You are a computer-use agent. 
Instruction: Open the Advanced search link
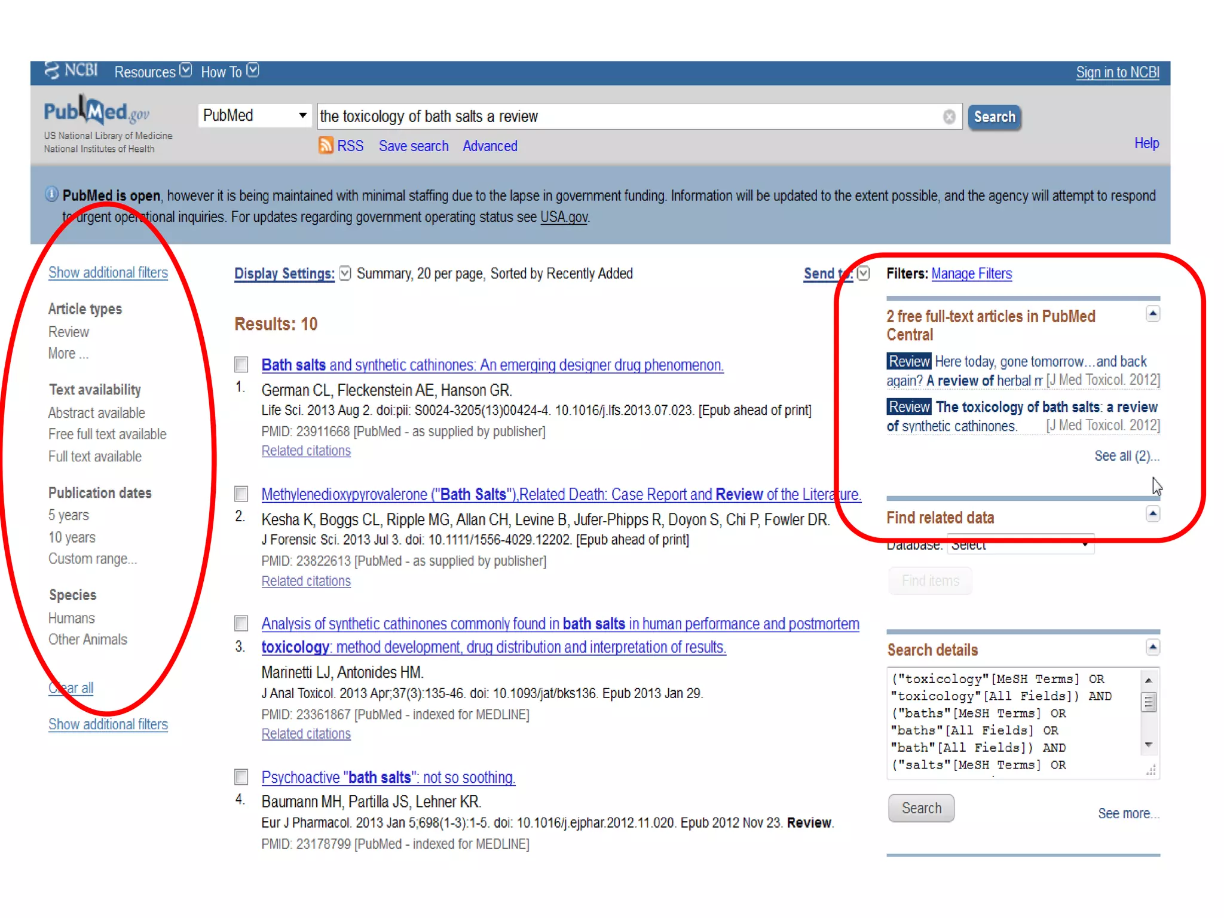pos(489,146)
